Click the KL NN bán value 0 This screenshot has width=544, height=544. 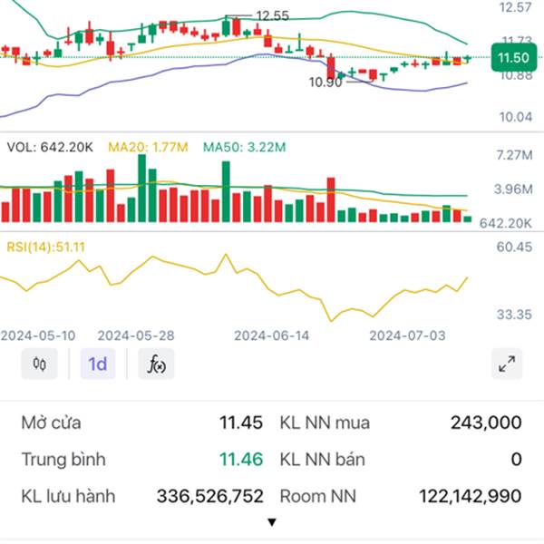click(516, 460)
